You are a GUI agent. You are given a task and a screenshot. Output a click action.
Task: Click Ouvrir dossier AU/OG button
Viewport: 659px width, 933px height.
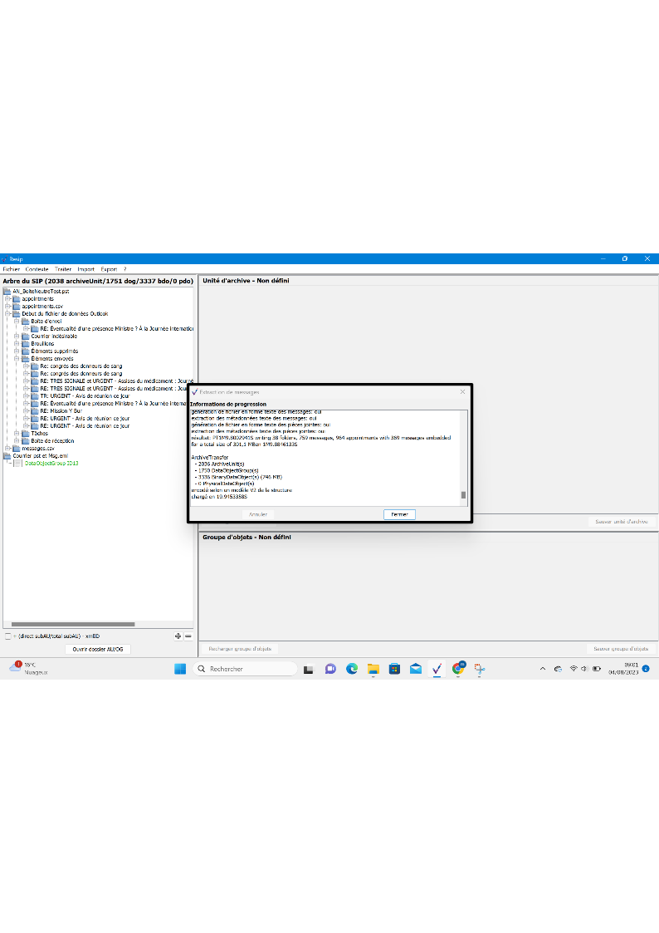(98, 649)
